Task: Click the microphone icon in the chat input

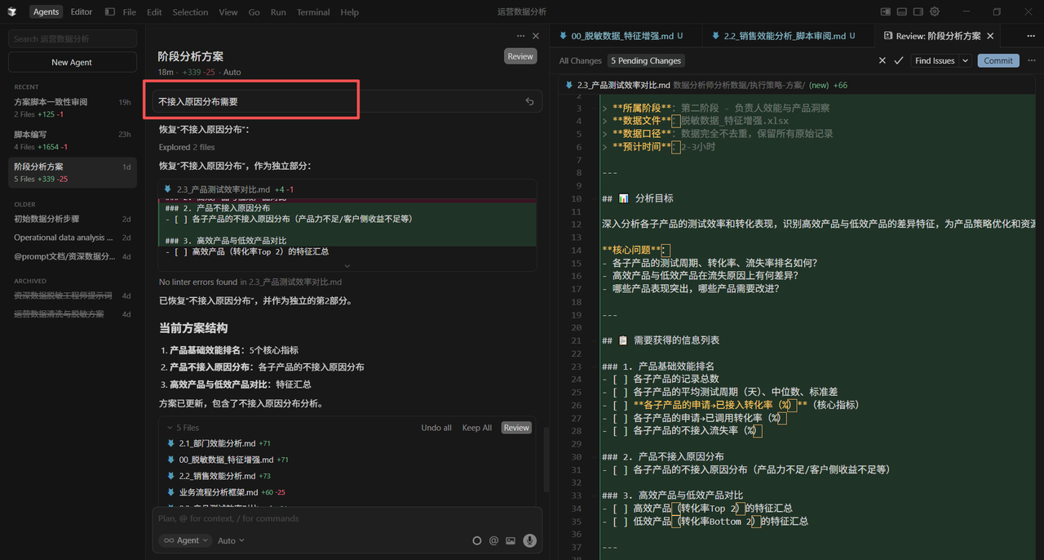Action: pos(530,540)
